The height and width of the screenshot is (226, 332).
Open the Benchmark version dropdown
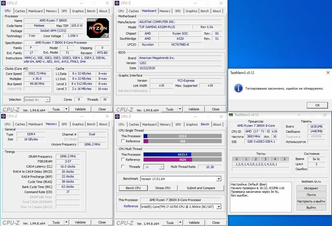pyautogui.click(x=219, y=179)
